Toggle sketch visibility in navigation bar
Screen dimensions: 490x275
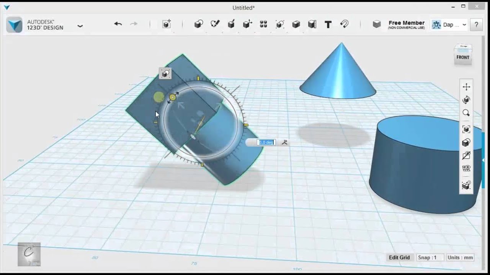point(466,155)
